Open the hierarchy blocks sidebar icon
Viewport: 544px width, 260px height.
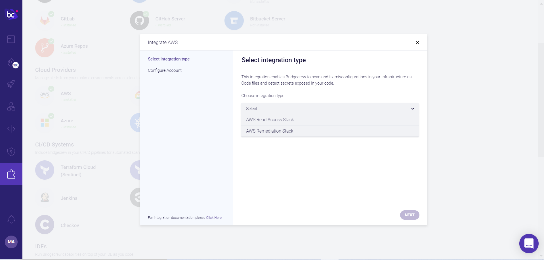tap(11, 106)
